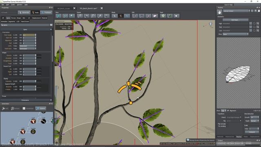This screenshot has width=261, height=147.
Task: Switch to the Meshes bottom tab
Action: (x=239, y=137)
